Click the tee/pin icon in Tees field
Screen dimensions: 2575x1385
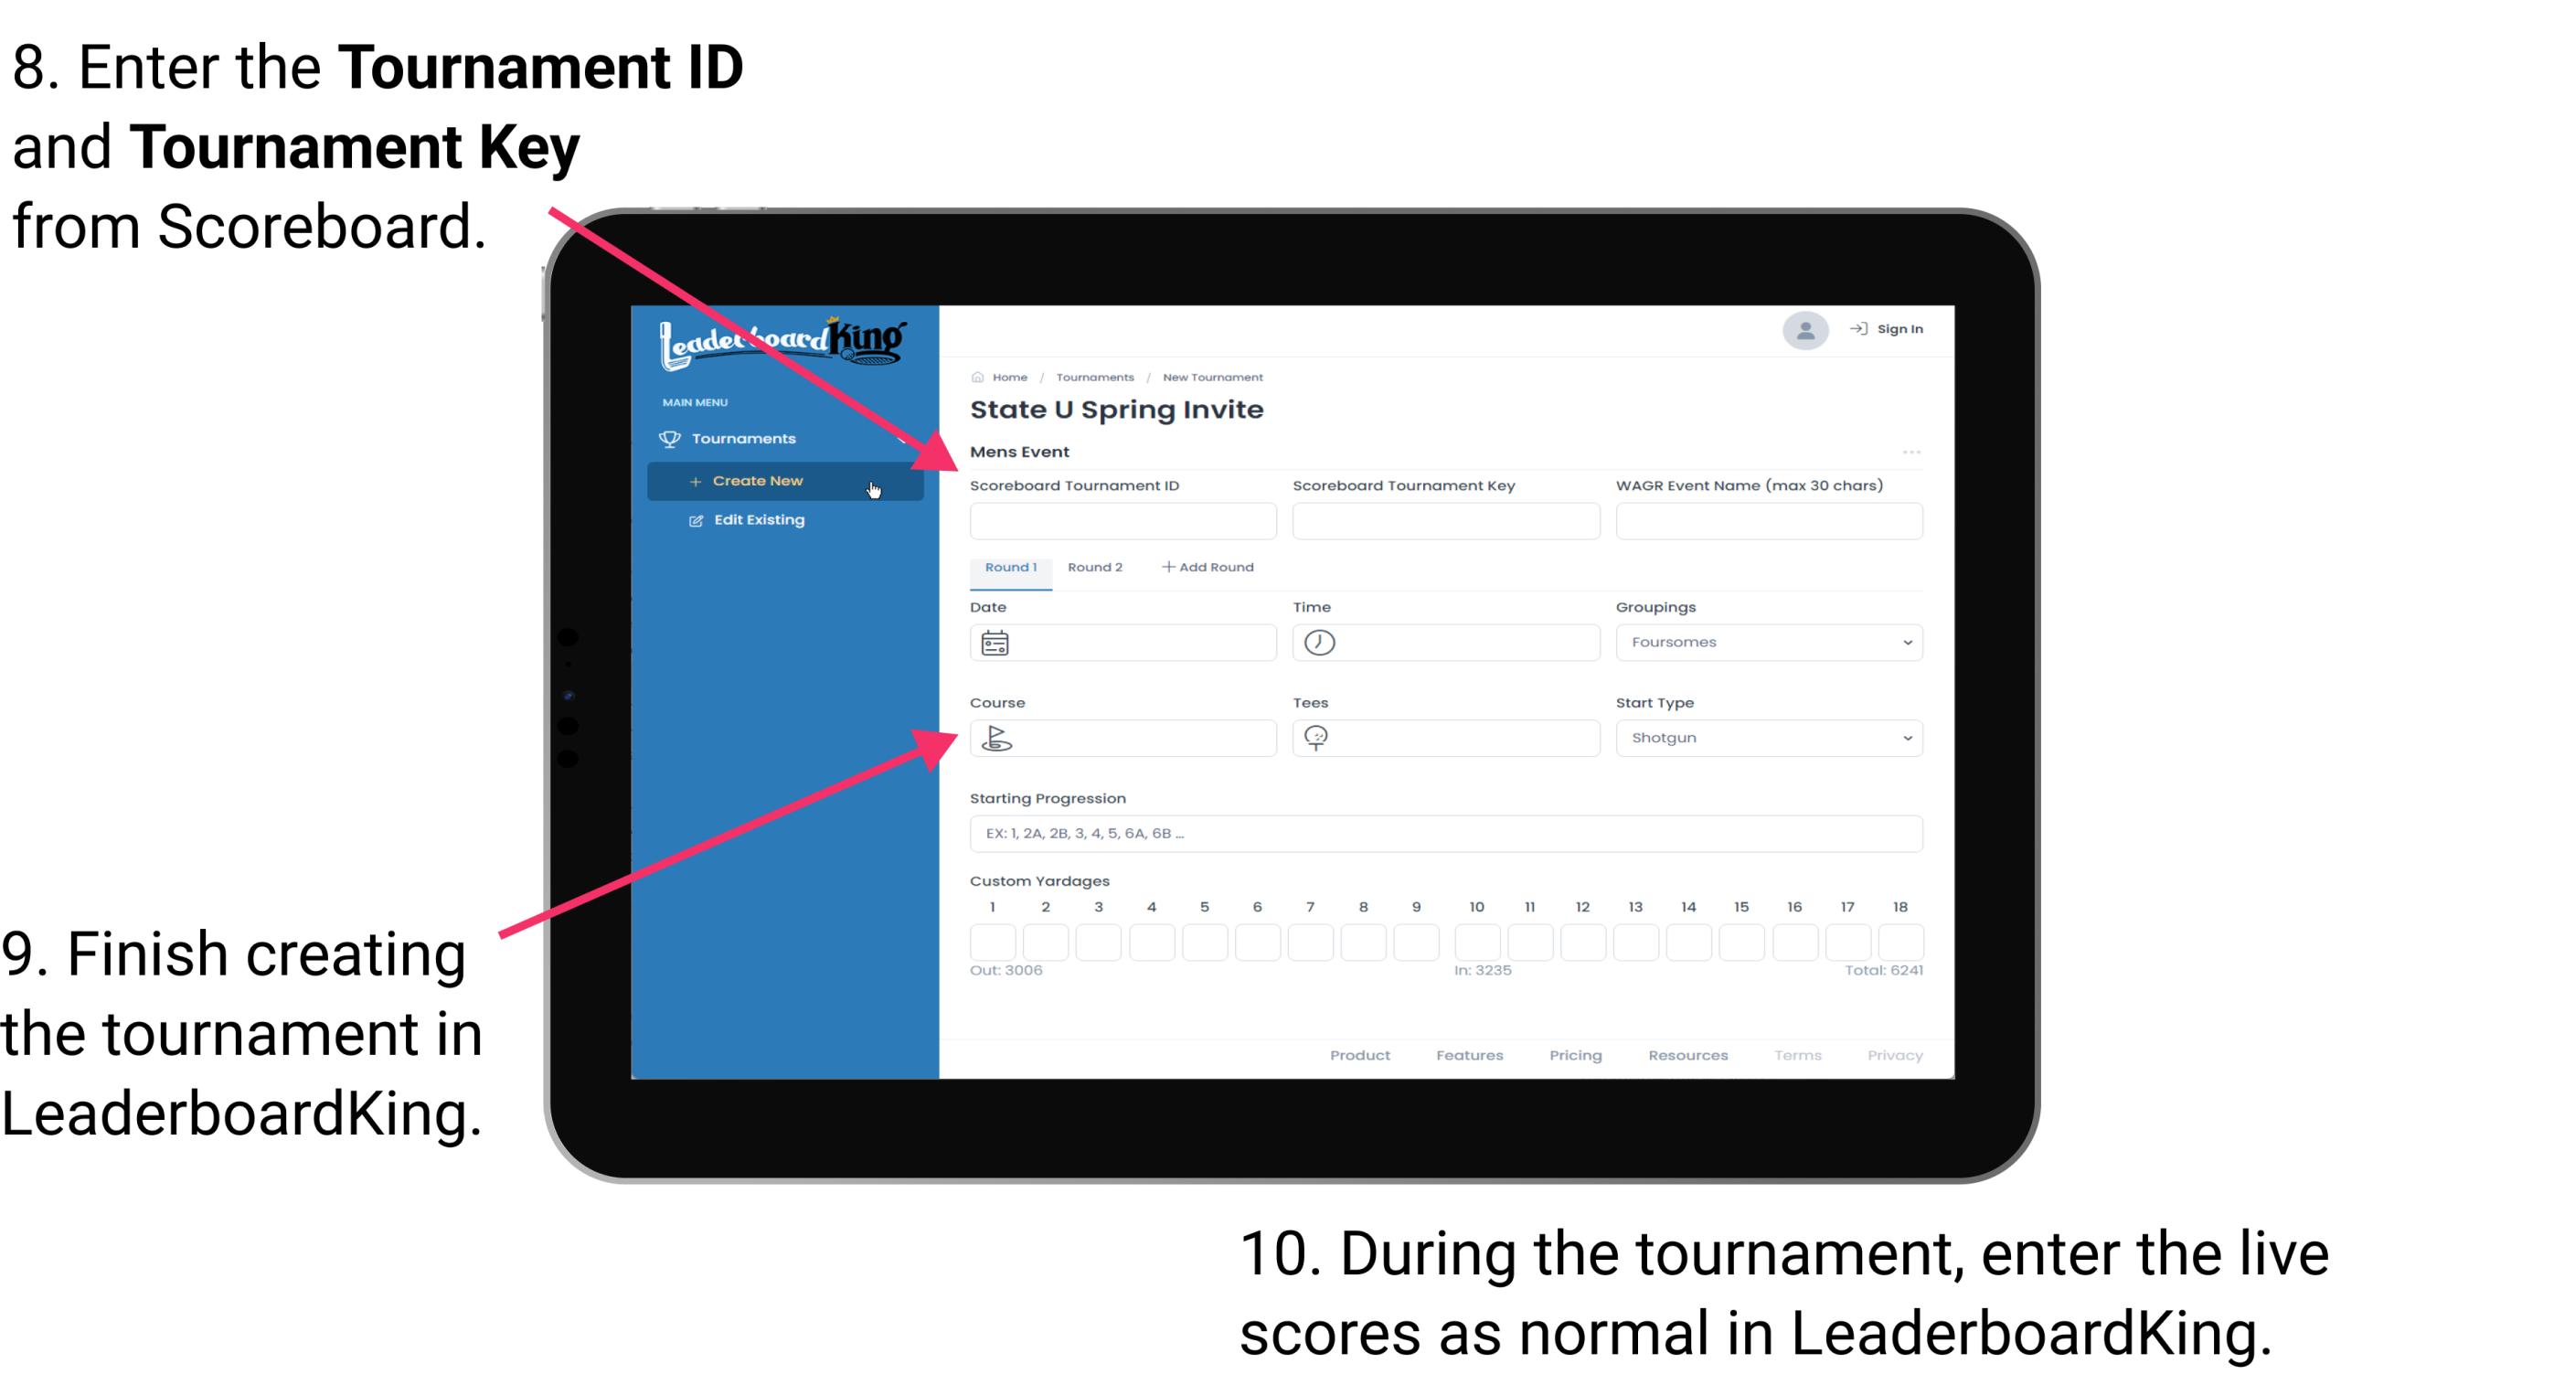click(x=1320, y=737)
